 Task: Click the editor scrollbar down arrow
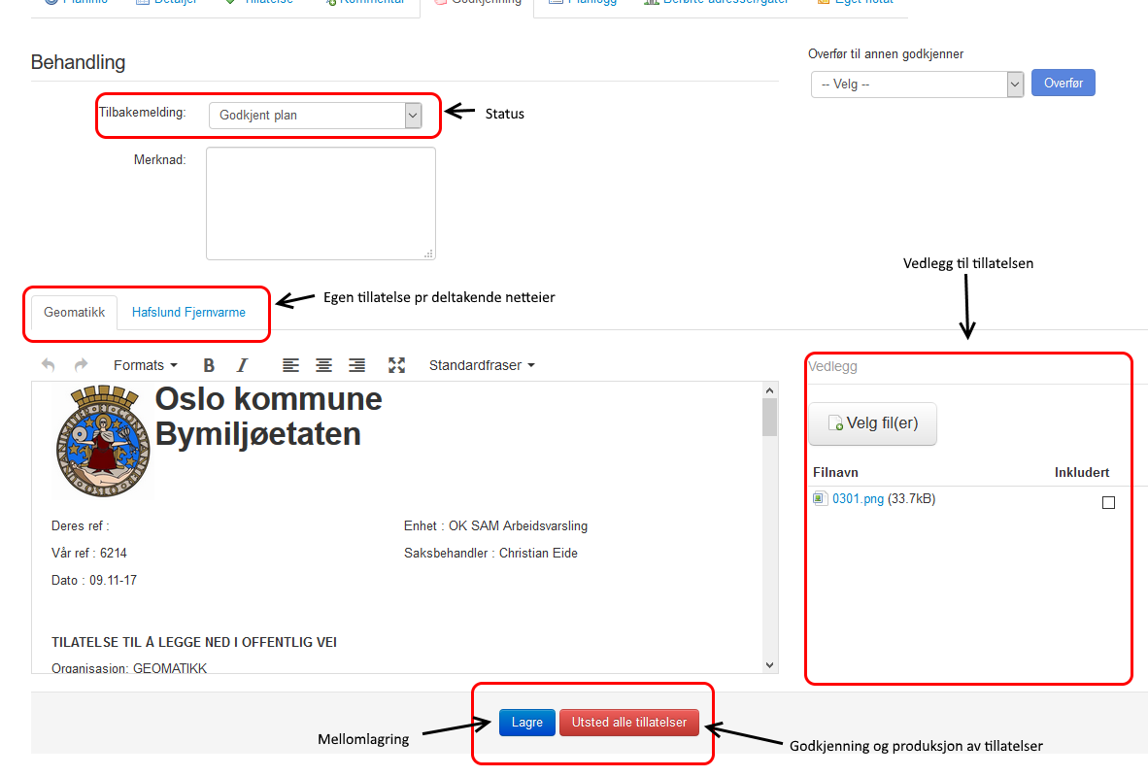[769, 665]
